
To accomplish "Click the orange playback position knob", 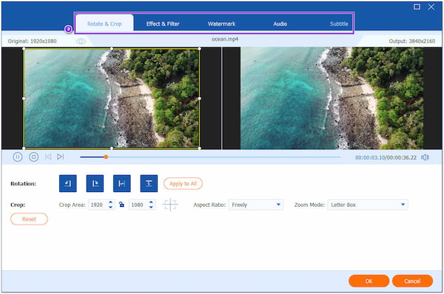I will [x=106, y=157].
